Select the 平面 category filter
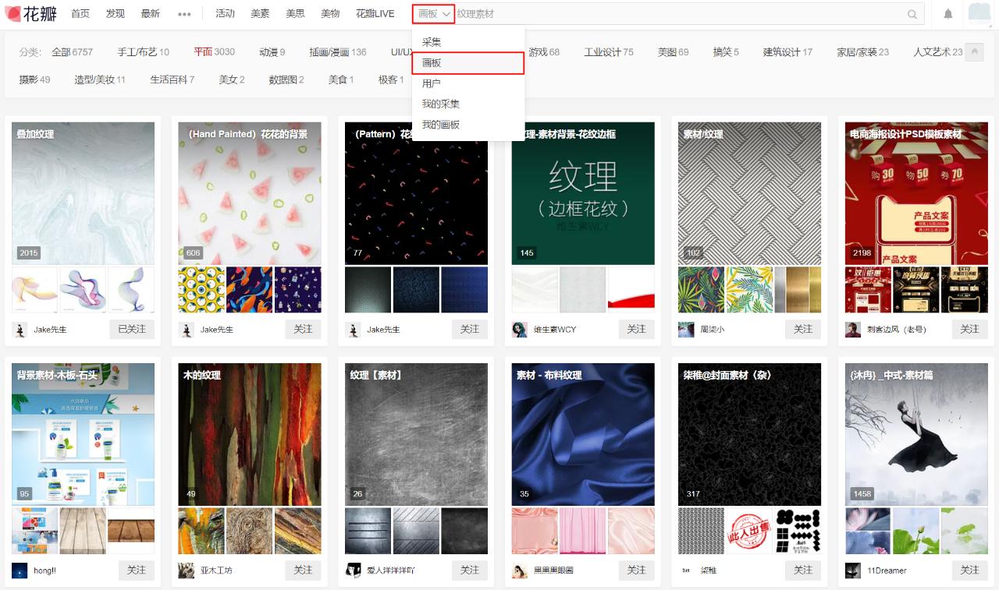Image resolution: width=999 pixels, height=590 pixels. [x=204, y=52]
